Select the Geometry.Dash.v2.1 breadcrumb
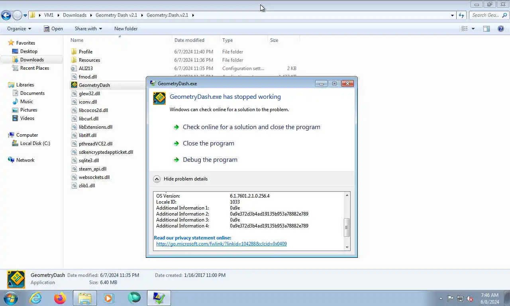 (167, 15)
